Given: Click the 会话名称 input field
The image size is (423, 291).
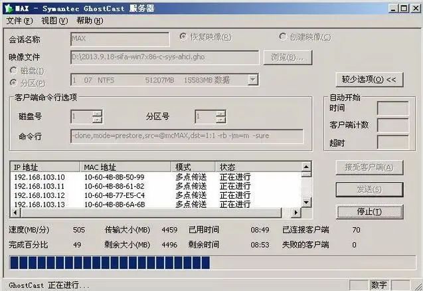Looking at the screenshot, I should [120, 39].
